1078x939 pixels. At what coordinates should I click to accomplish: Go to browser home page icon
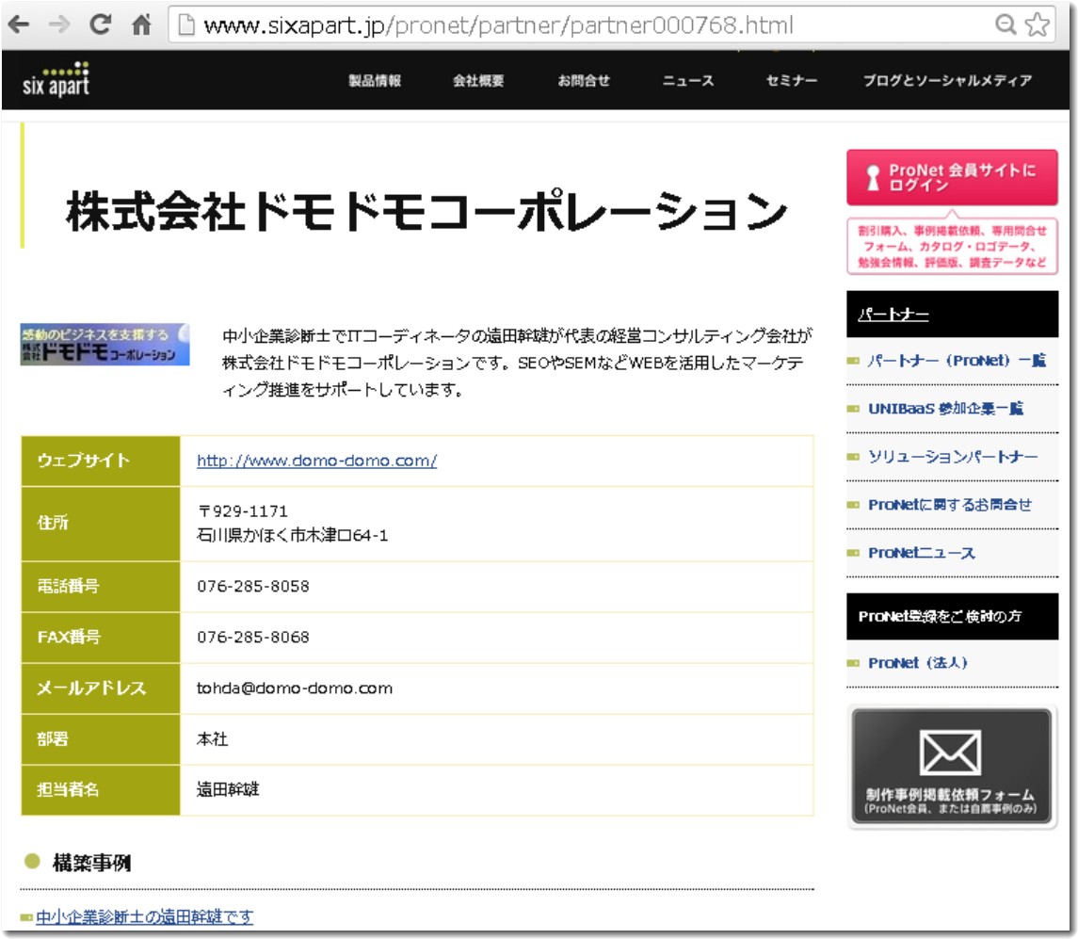(141, 24)
